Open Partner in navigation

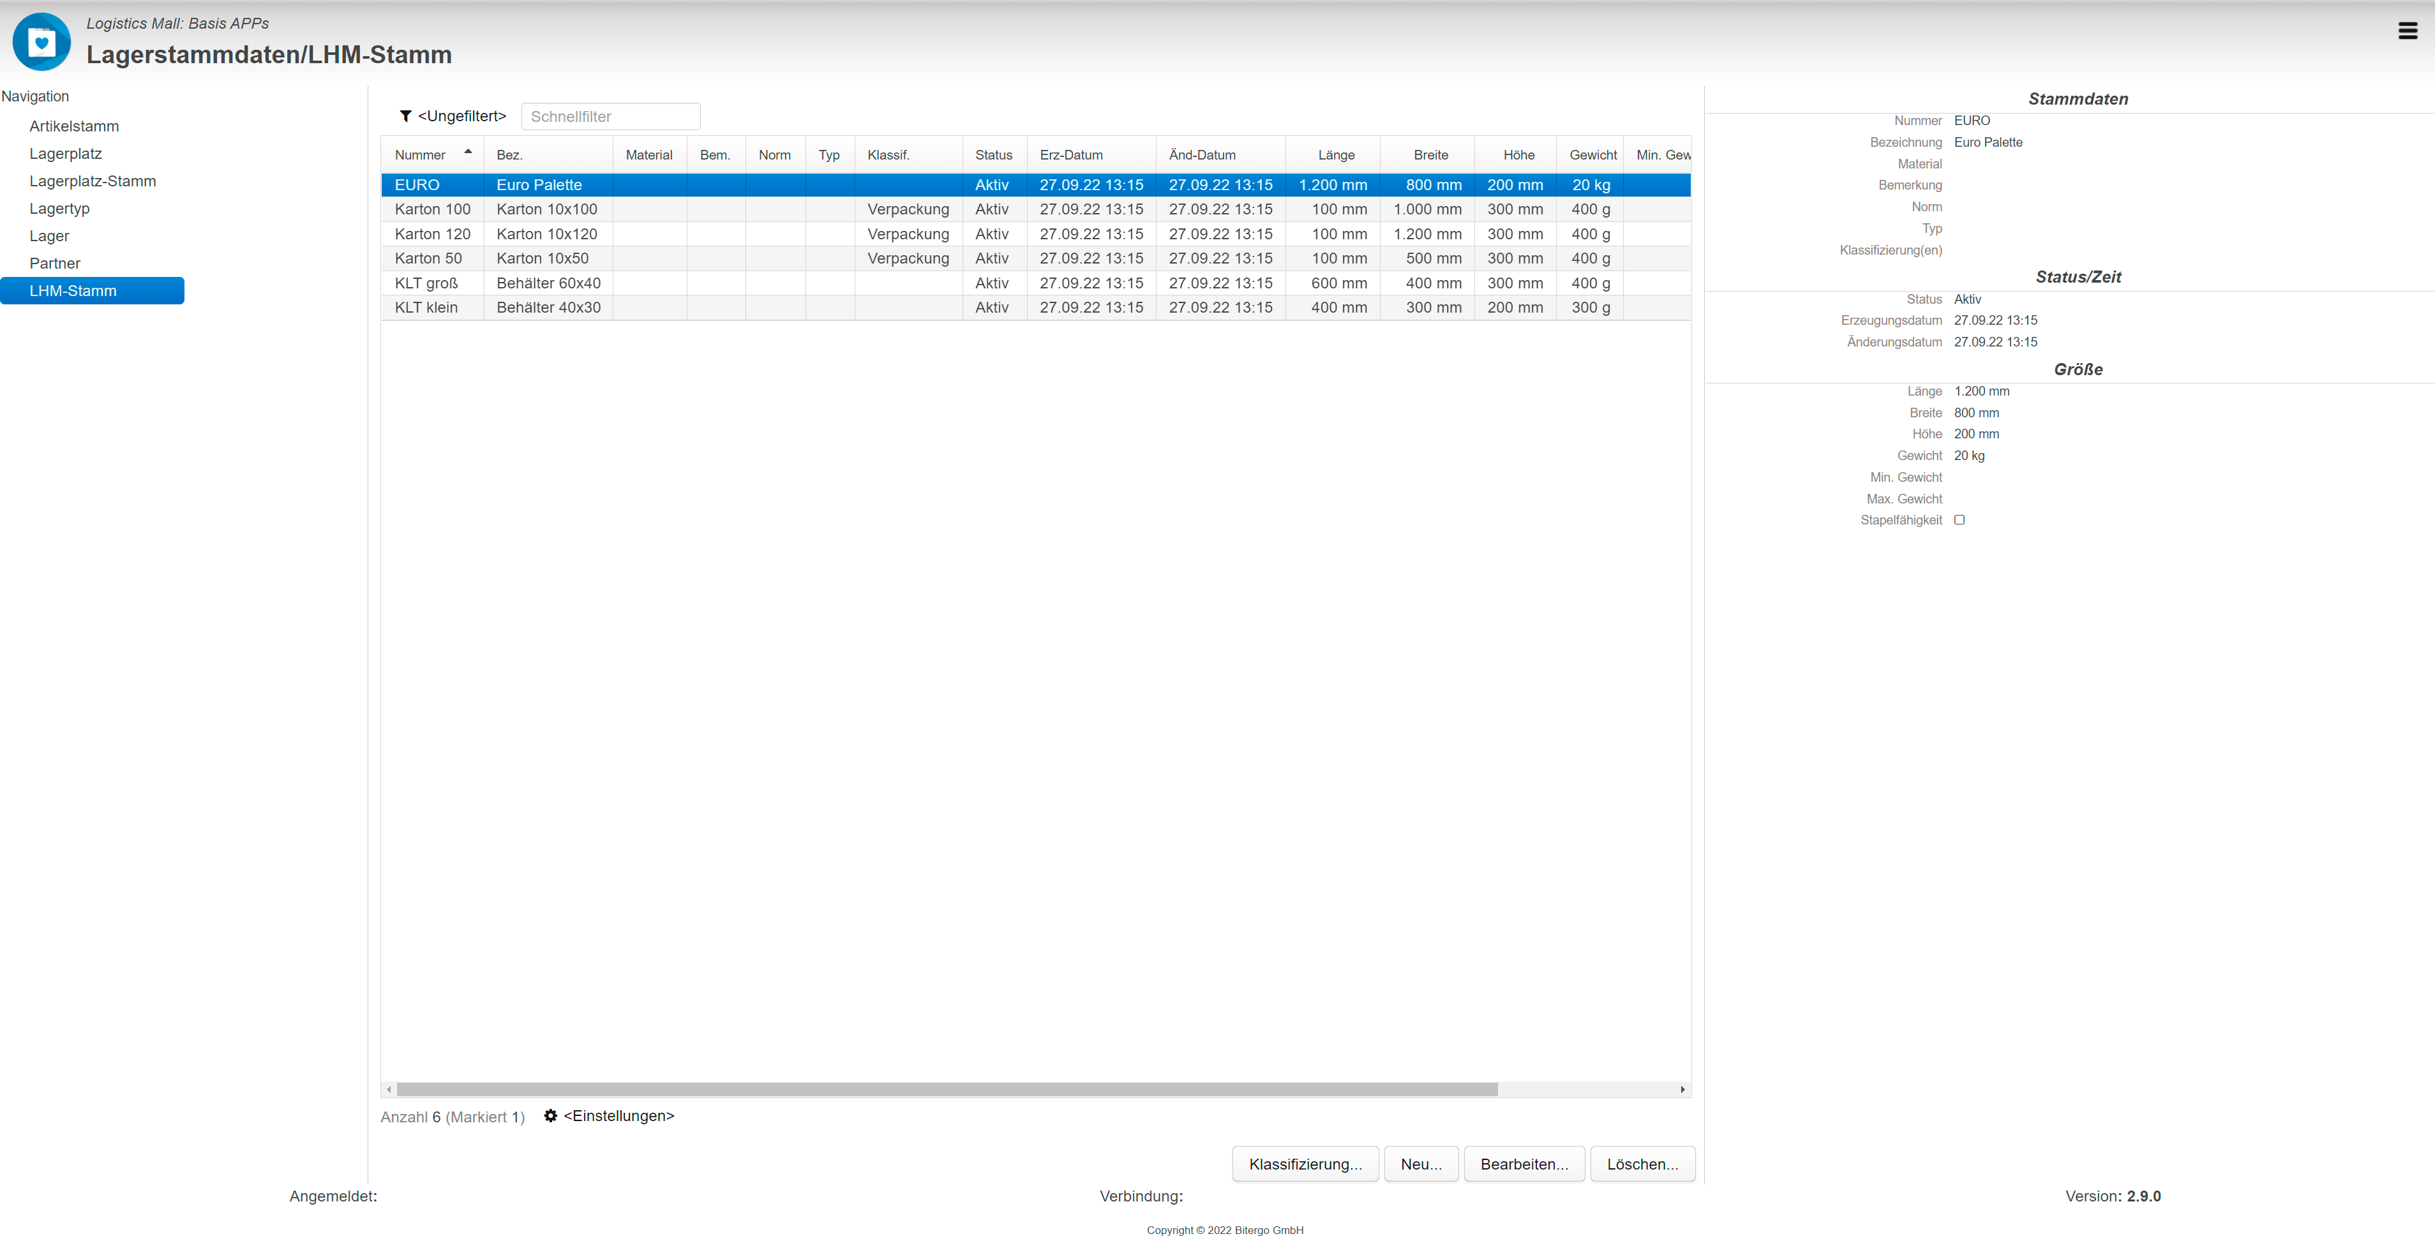[55, 263]
